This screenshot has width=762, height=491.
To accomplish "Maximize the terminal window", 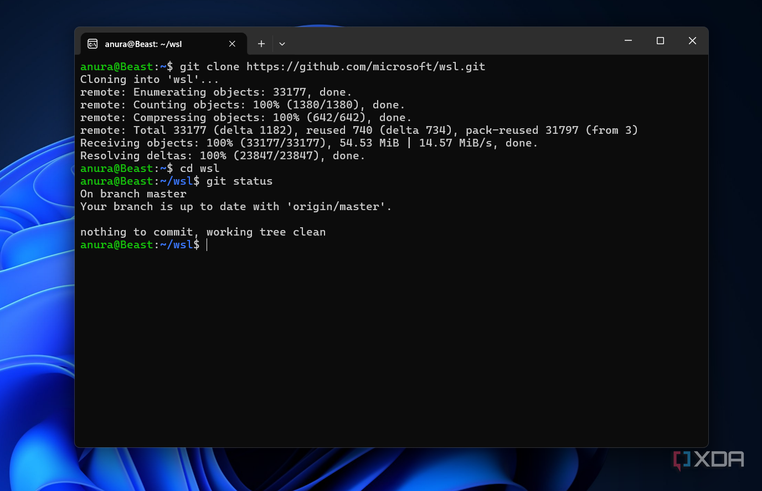I will pos(660,41).
